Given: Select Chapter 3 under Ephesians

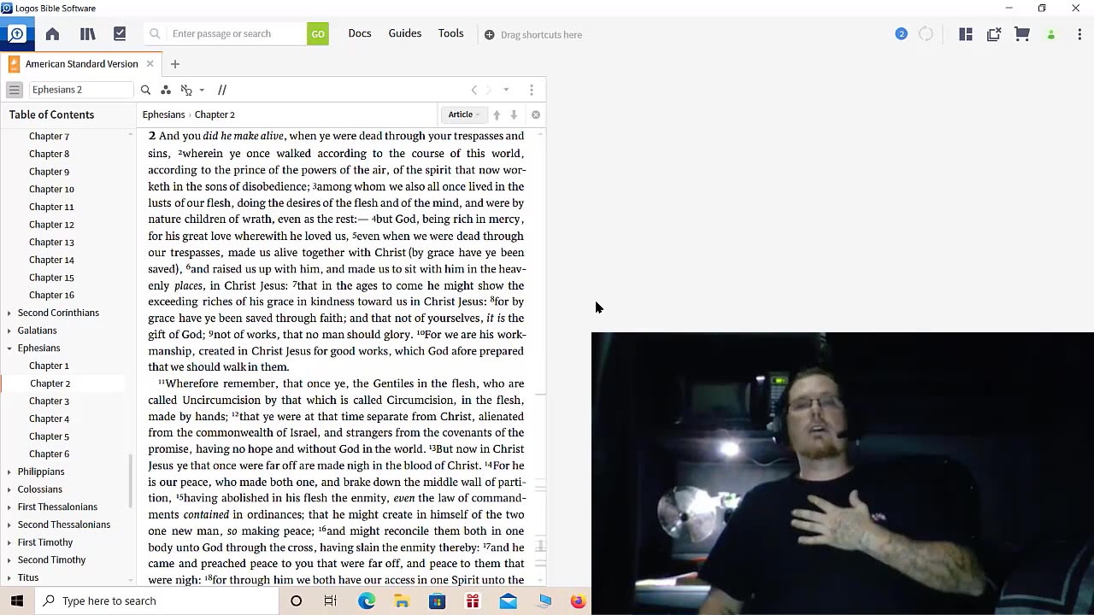Looking at the screenshot, I should pos(50,401).
